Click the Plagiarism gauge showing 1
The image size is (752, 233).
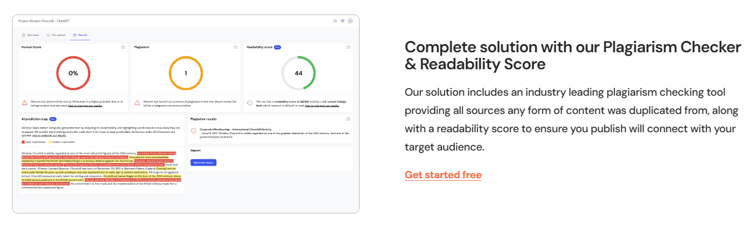186,73
